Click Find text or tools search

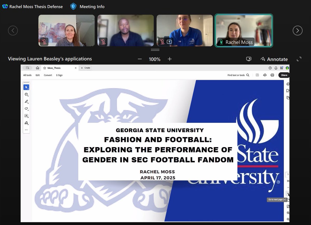(x=238, y=75)
